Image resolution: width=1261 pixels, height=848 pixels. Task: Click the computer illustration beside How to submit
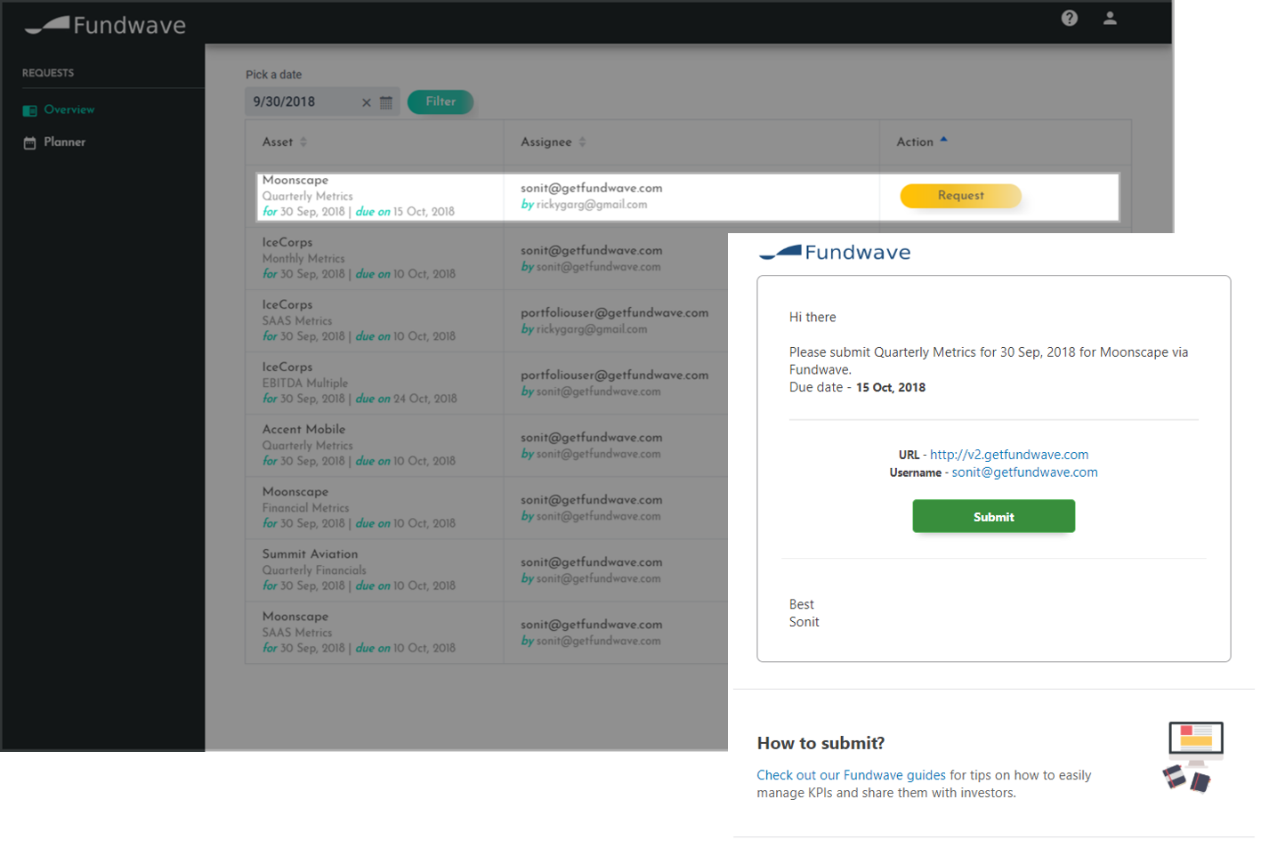click(x=1193, y=756)
